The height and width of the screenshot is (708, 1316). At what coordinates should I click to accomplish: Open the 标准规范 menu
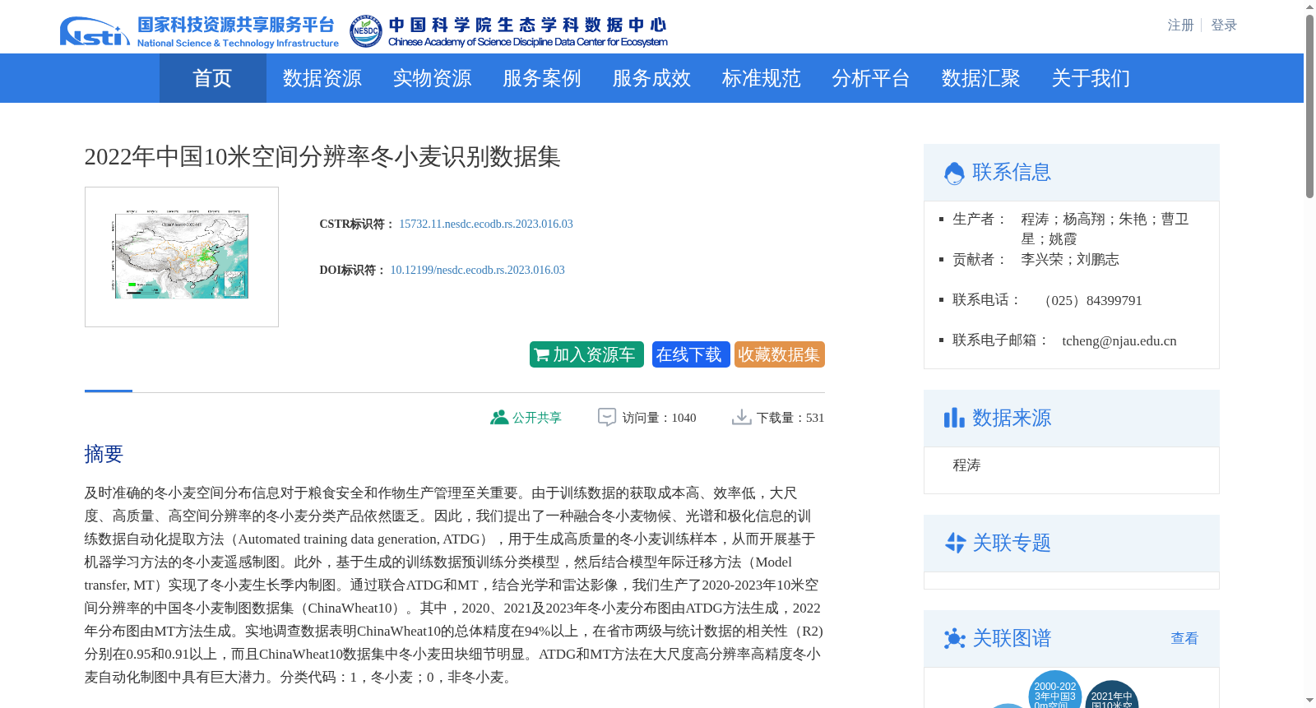(x=762, y=78)
